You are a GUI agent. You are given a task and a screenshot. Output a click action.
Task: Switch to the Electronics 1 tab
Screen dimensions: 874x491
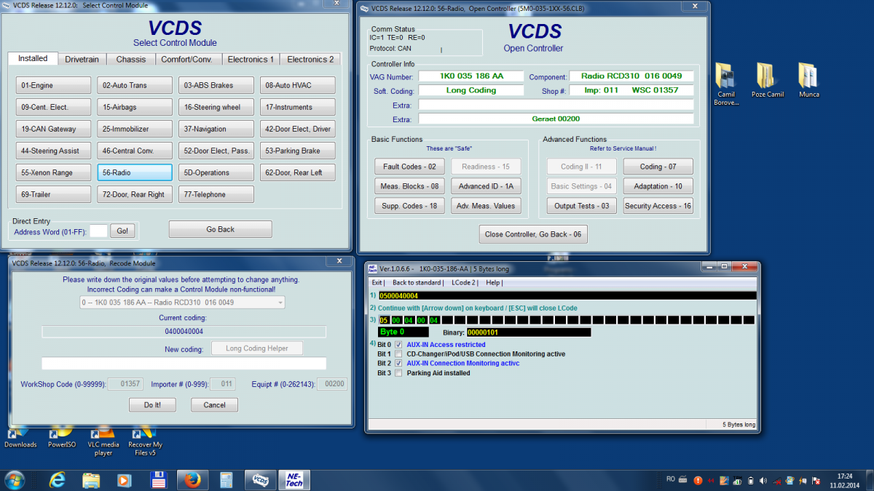pyautogui.click(x=251, y=60)
